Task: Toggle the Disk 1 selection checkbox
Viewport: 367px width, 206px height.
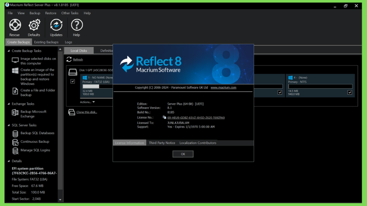Action: [73, 81]
